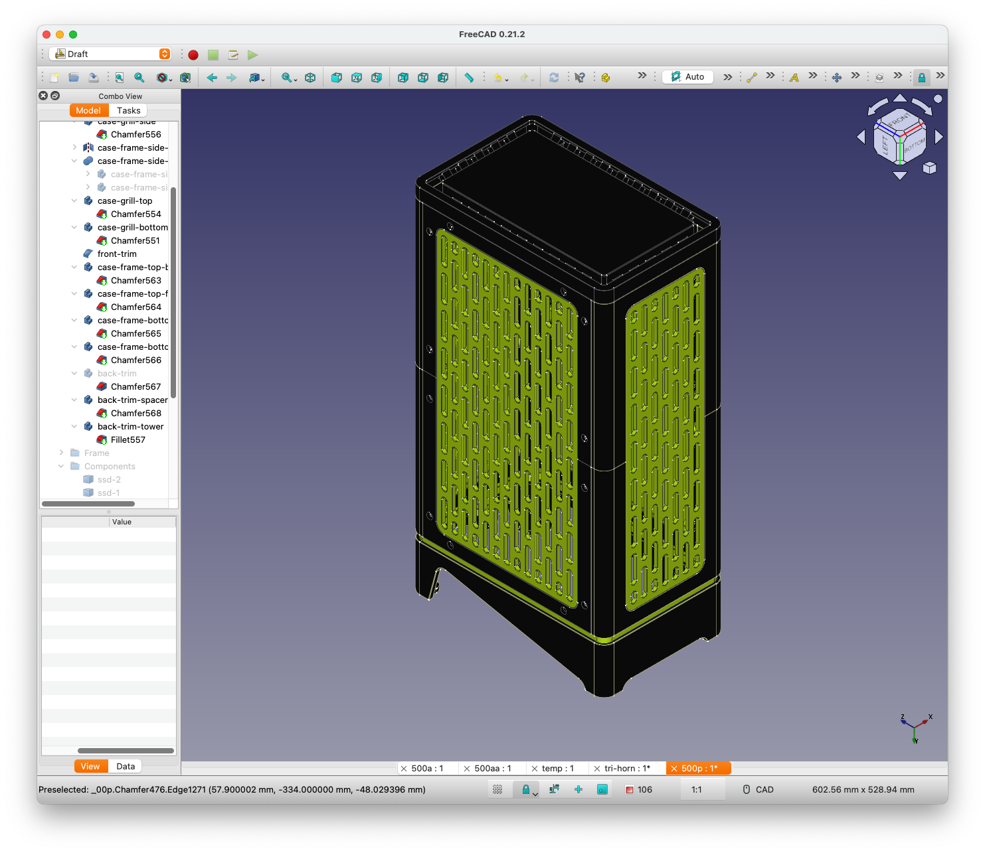Click the measure distance ruler icon

click(469, 78)
